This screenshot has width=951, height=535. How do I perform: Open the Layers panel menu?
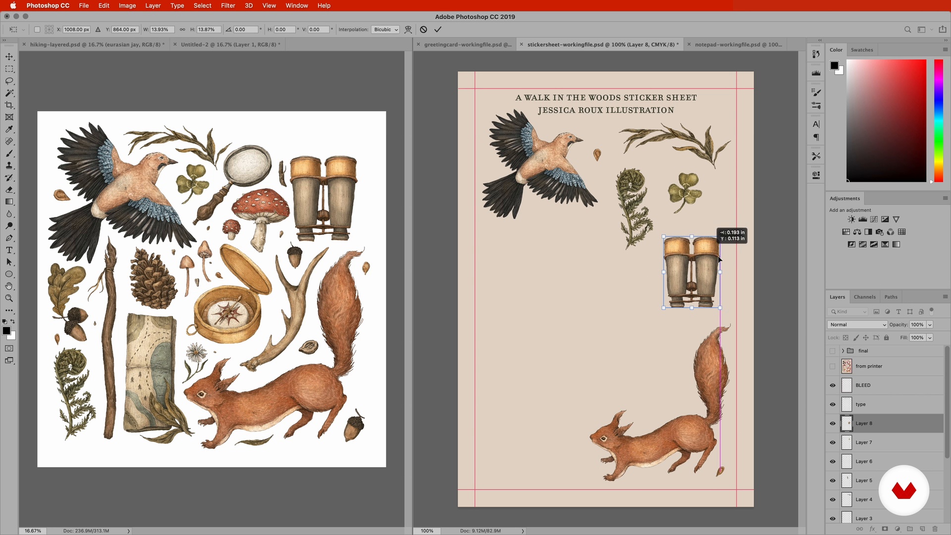(945, 297)
